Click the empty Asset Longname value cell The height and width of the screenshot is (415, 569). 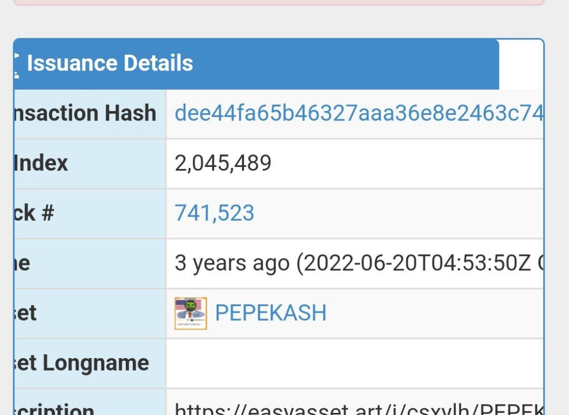click(x=355, y=363)
